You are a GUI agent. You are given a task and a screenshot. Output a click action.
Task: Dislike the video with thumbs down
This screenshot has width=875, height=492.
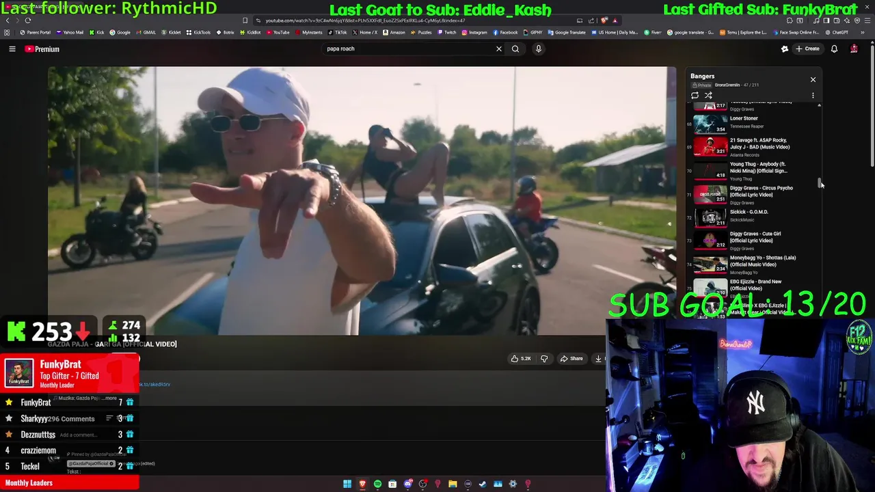pyautogui.click(x=544, y=359)
